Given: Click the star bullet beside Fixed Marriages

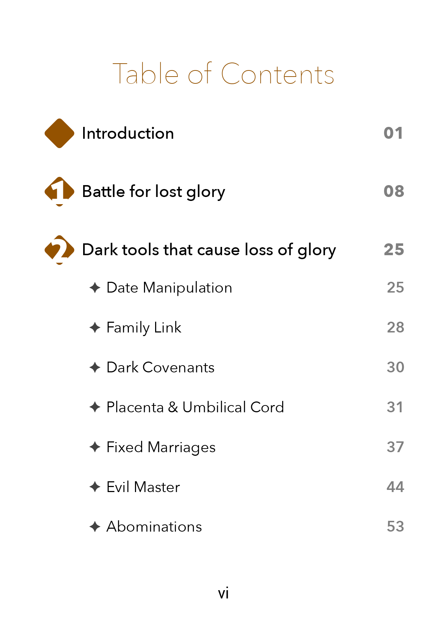Looking at the screenshot, I should point(95,447).
